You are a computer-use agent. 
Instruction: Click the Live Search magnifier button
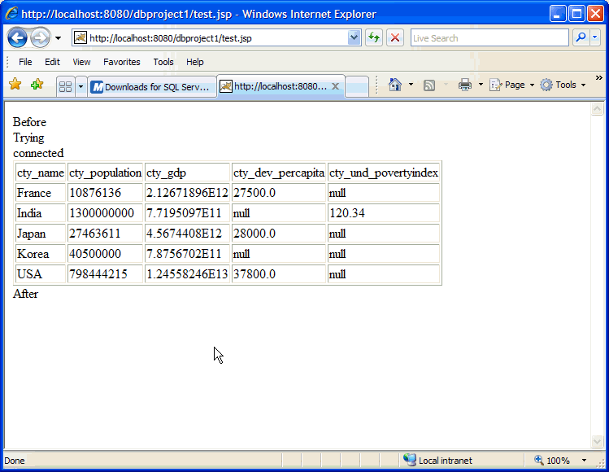coord(581,37)
